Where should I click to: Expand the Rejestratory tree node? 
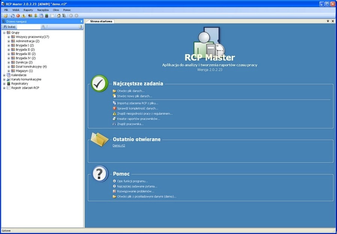point(4,83)
